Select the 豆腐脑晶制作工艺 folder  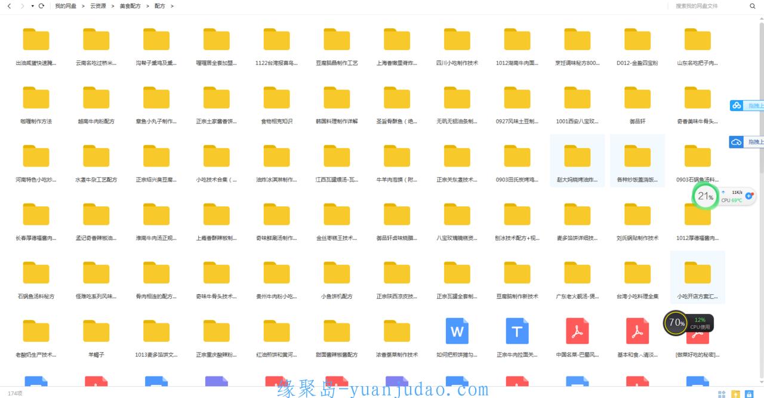click(337, 46)
